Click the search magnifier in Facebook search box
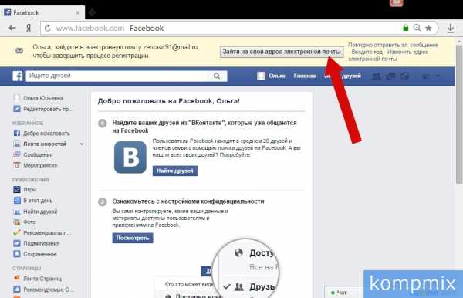463x298 pixels. [217, 76]
